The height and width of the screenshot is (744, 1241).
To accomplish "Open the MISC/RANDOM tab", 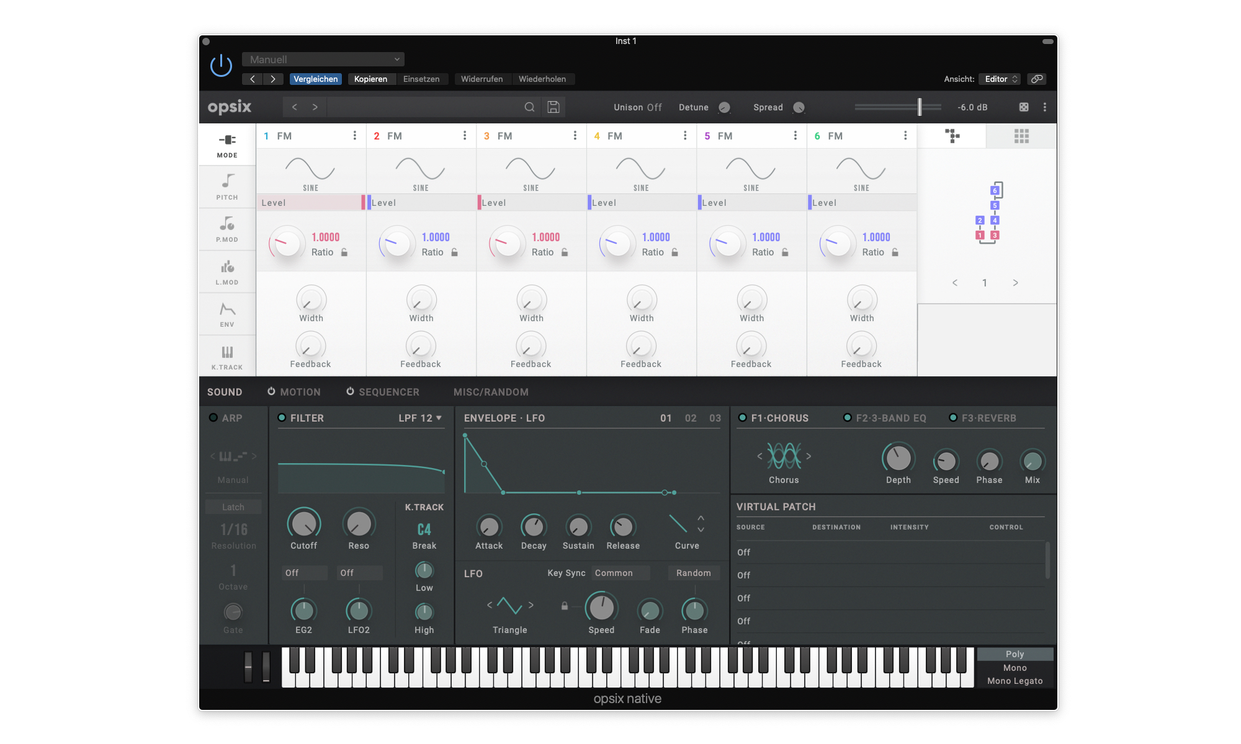I will pos(491,391).
